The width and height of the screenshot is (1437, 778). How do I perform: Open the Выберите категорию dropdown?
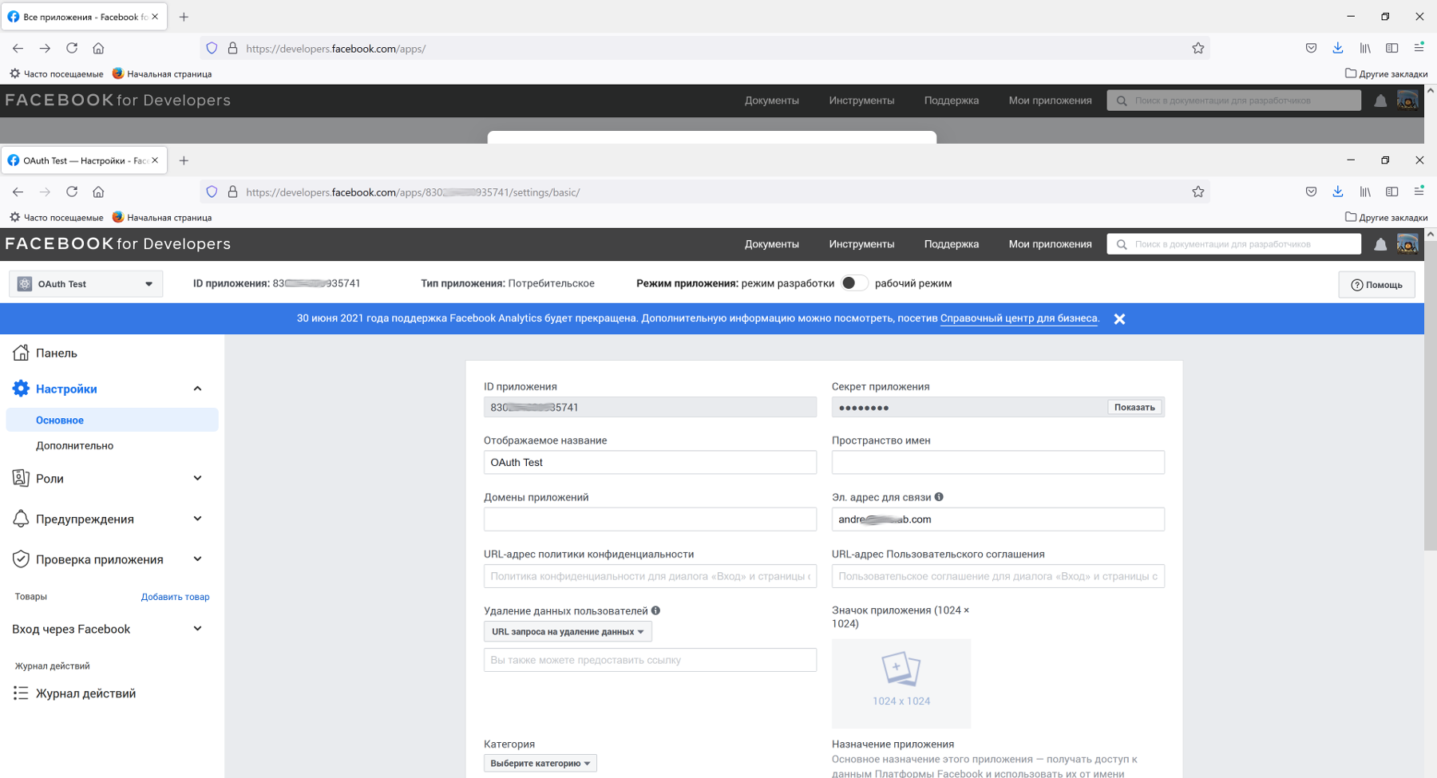(x=540, y=764)
